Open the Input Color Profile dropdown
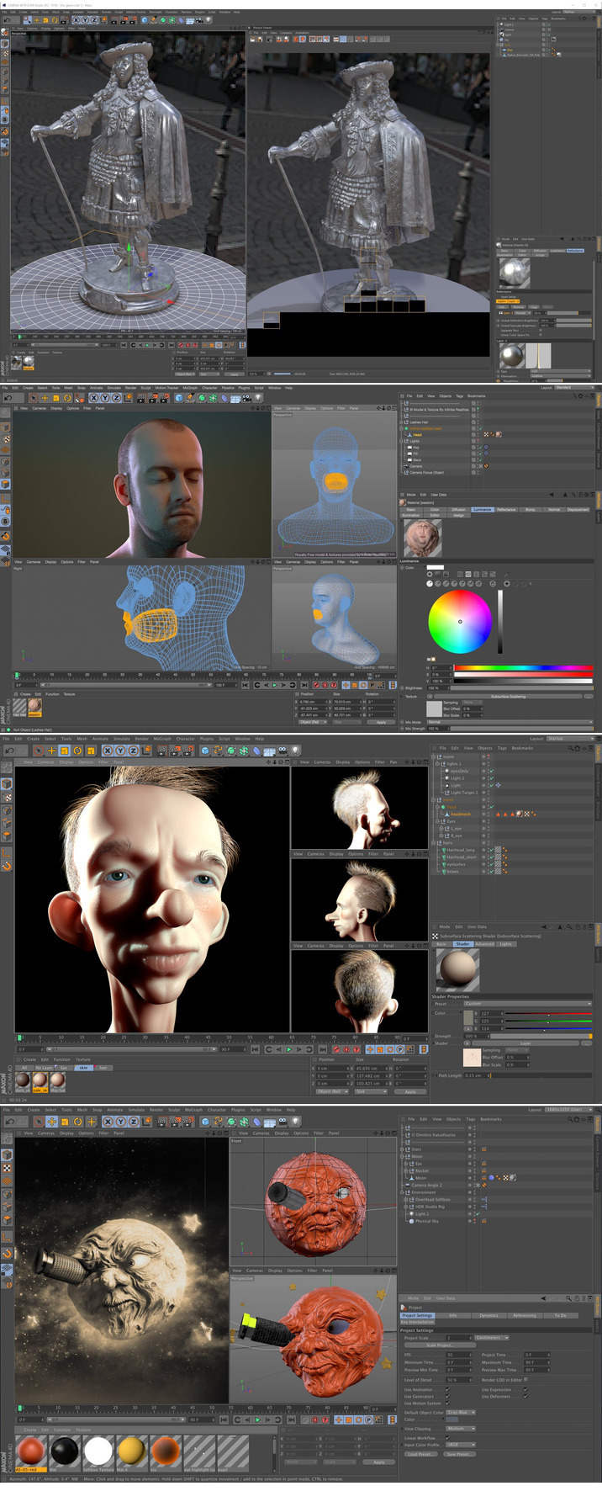The width and height of the screenshot is (602, 1491). pos(461,1445)
